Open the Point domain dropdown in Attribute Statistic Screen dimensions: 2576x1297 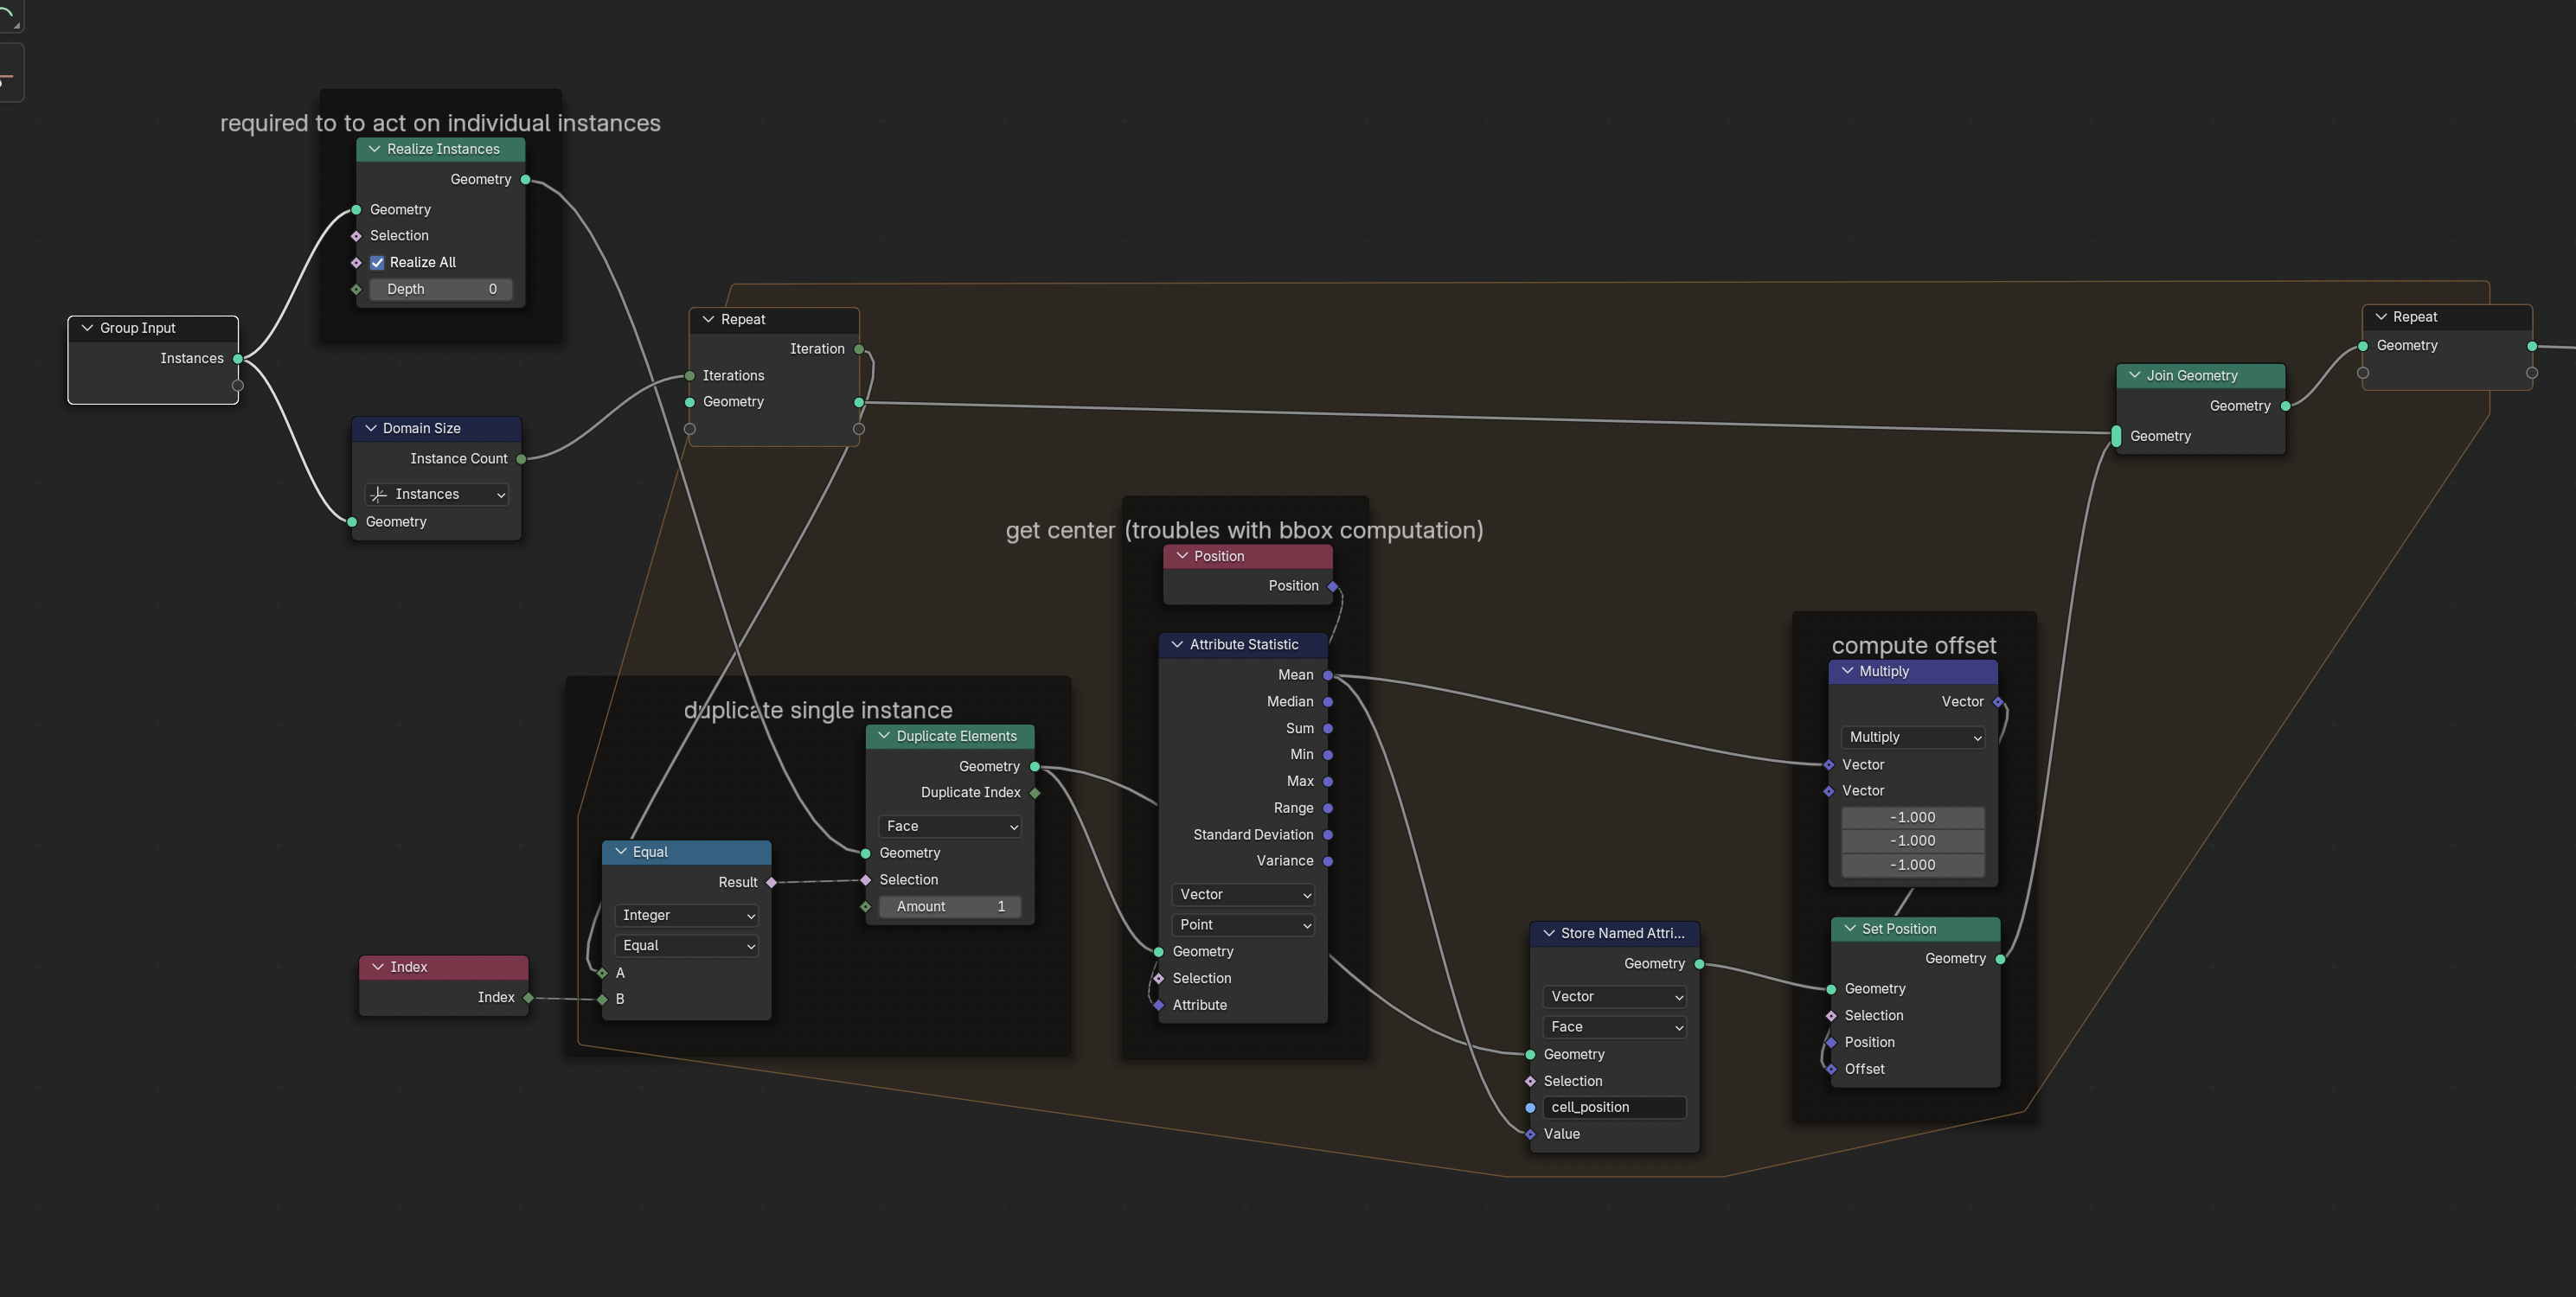[x=1243, y=924]
